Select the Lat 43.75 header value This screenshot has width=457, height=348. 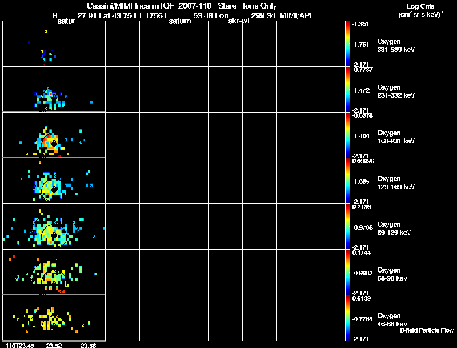(x=117, y=16)
